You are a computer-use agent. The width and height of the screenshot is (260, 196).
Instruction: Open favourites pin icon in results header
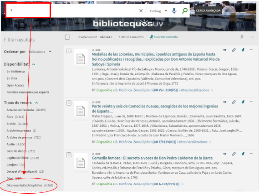[242, 37]
